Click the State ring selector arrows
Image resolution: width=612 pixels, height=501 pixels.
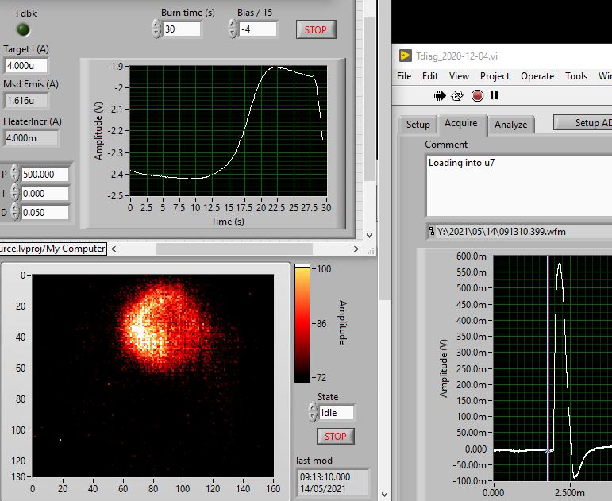coord(312,413)
